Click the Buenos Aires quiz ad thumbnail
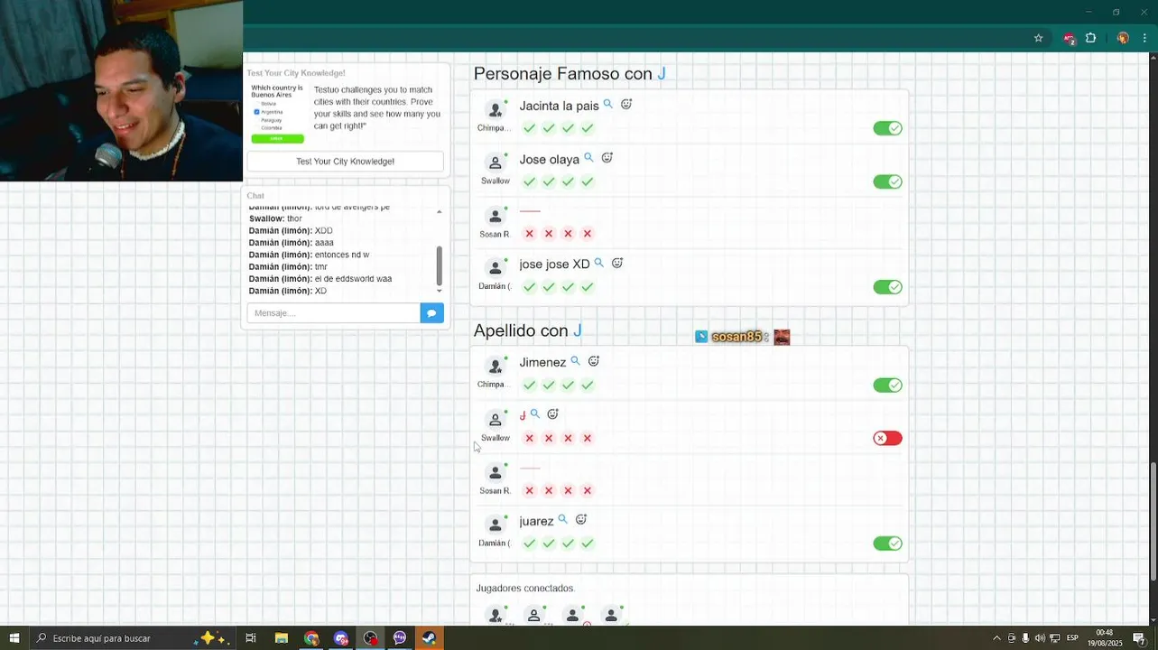Viewport: 1158px width, 650px height. [x=278, y=113]
